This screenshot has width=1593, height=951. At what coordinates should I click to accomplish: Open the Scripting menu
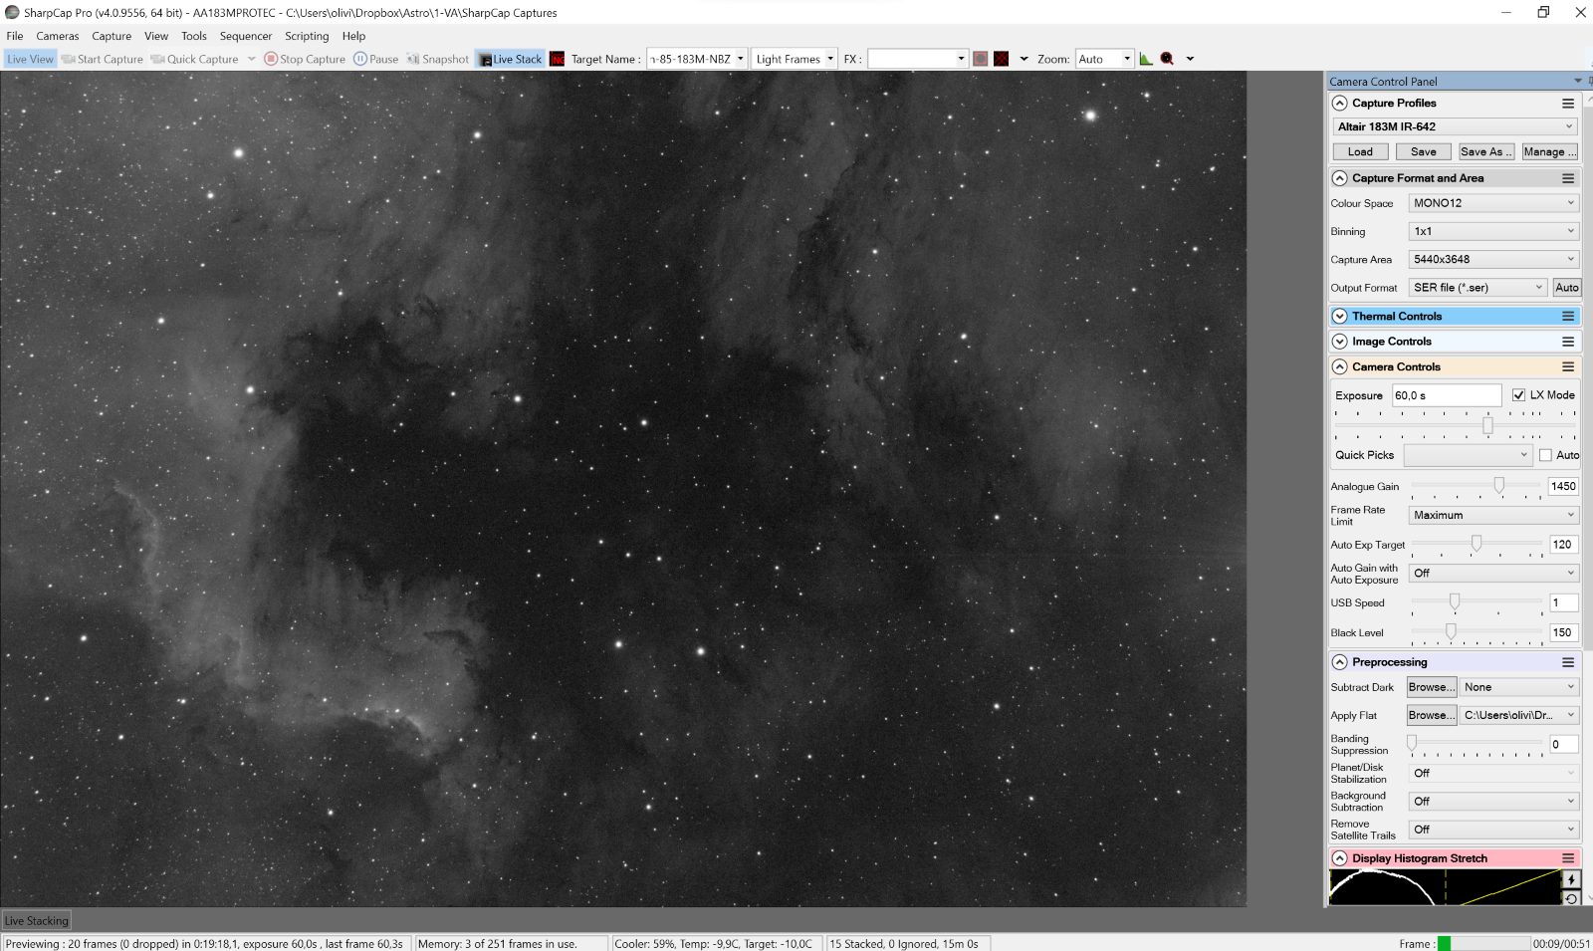pyautogui.click(x=307, y=36)
